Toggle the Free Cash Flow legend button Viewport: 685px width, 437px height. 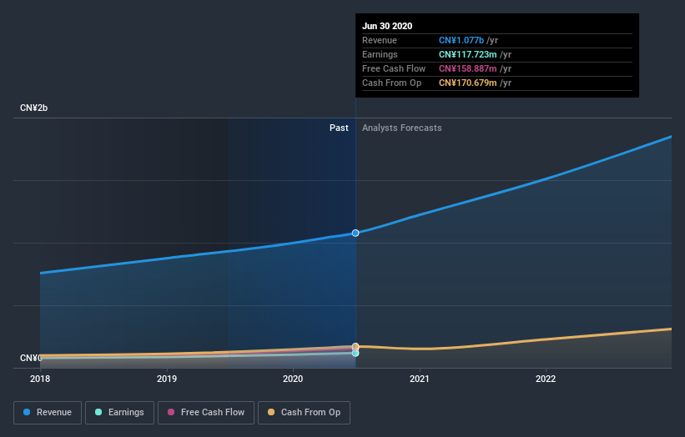click(x=206, y=413)
